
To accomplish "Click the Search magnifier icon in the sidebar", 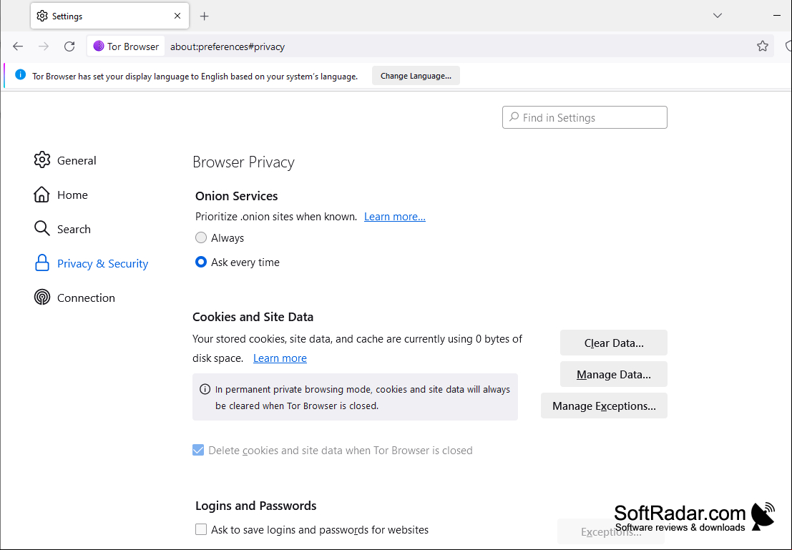I will (42, 229).
